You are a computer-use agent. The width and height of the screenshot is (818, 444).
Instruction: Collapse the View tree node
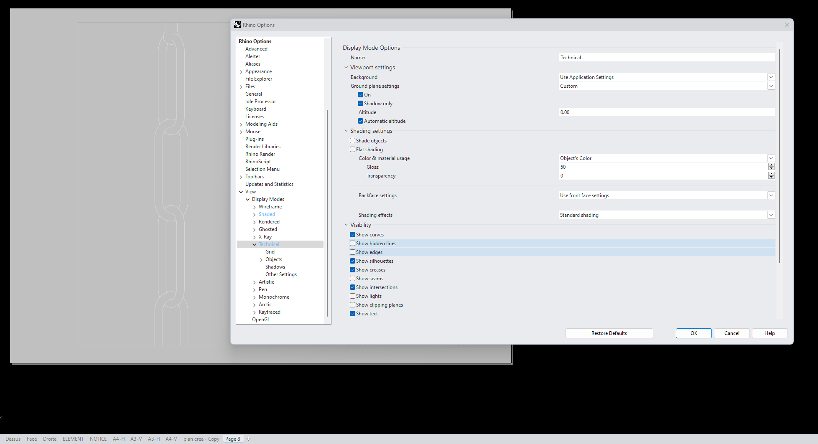[241, 192]
